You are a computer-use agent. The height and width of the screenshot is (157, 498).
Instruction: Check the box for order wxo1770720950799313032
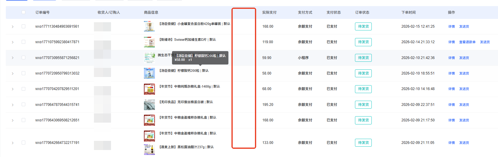click(x=23, y=73)
